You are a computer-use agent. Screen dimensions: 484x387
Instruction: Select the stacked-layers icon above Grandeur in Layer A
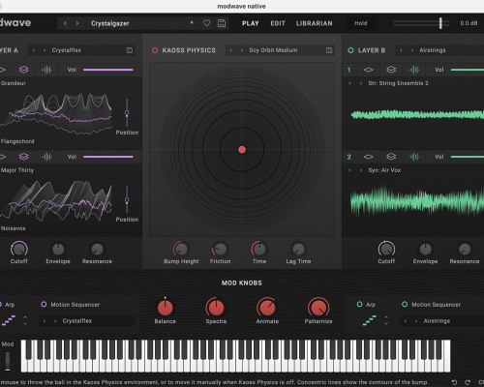click(24, 70)
